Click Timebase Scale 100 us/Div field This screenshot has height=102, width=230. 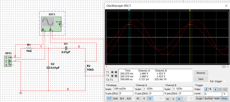point(123,89)
